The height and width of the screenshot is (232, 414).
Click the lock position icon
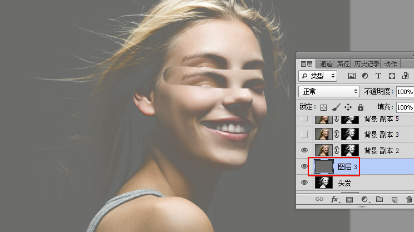[348, 107]
